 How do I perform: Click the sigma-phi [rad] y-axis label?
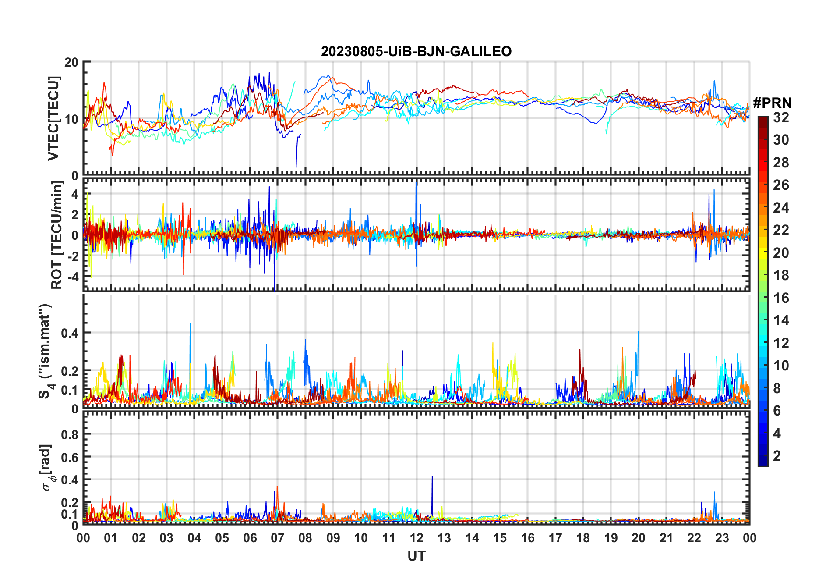point(46,467)
